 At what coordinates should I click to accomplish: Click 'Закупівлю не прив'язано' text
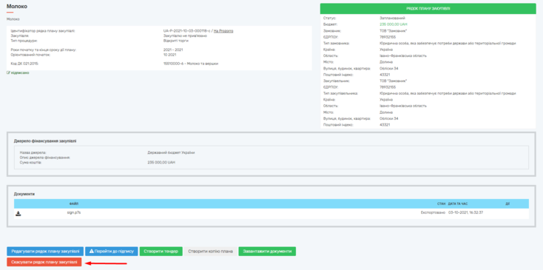click(x=185, y=36)
